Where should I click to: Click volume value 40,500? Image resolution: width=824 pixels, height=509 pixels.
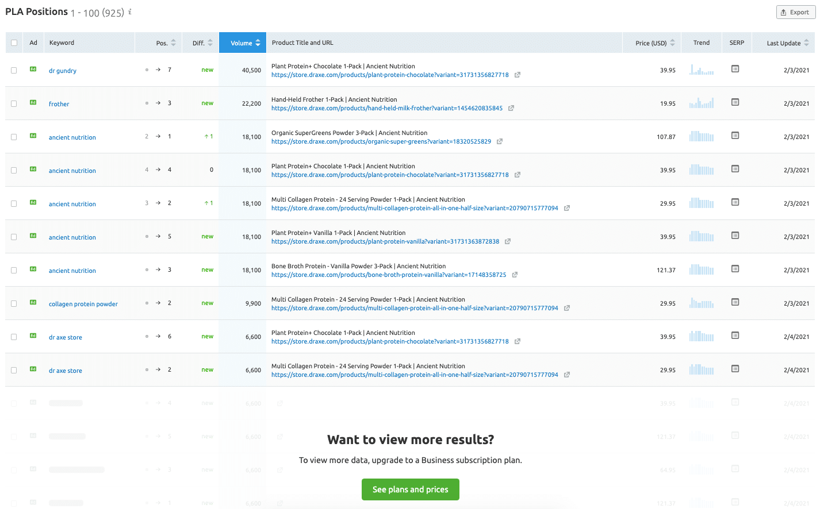(251, 70)
